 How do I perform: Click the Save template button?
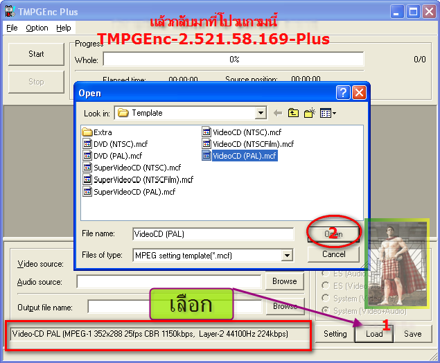[413, 334]
